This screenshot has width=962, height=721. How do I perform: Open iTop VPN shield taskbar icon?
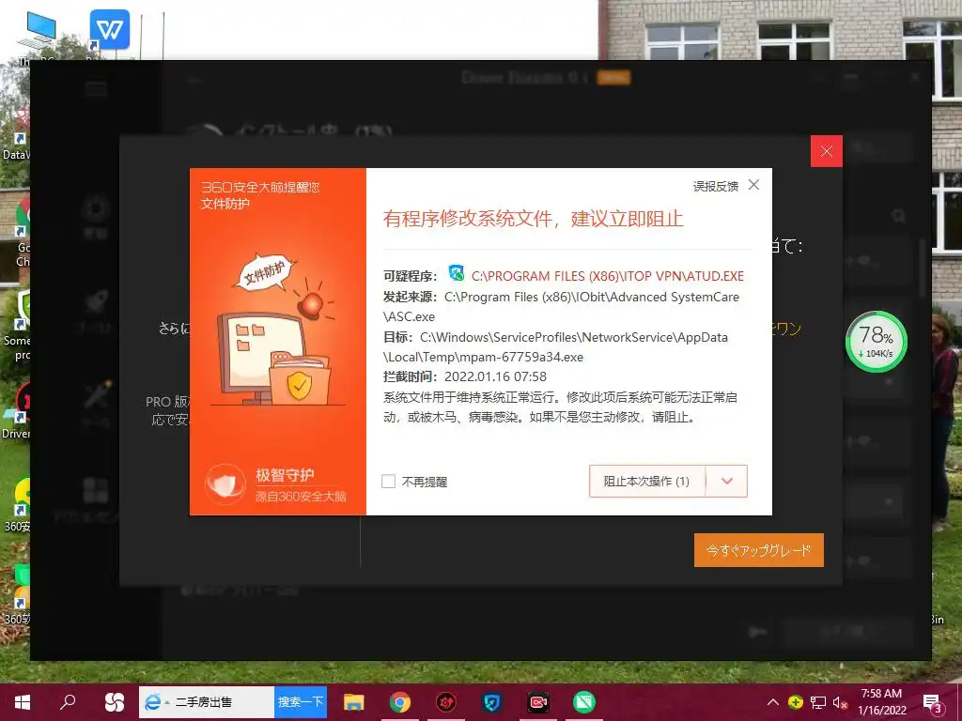click(x=492, y=702)
